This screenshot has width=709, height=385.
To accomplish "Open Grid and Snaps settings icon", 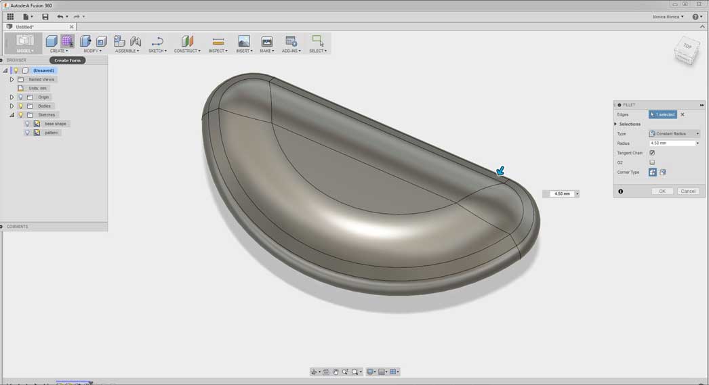I will tap(382, 372).
